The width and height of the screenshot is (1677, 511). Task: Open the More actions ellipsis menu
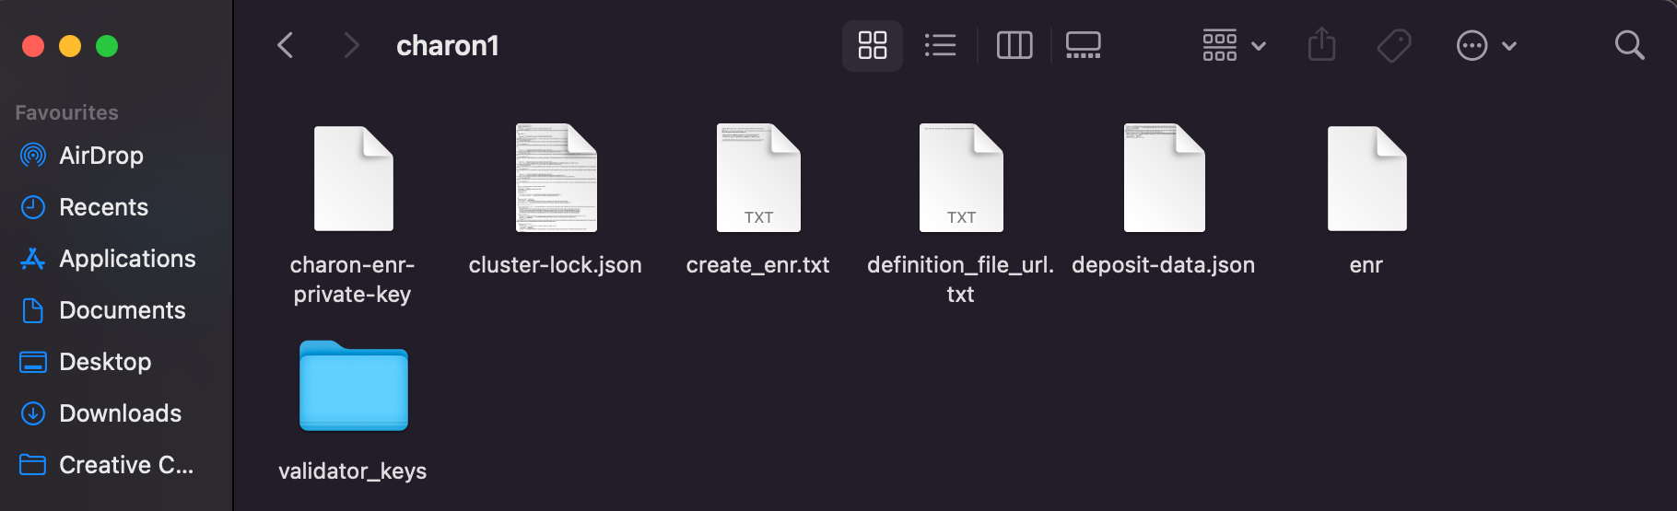coord(1485,45)
